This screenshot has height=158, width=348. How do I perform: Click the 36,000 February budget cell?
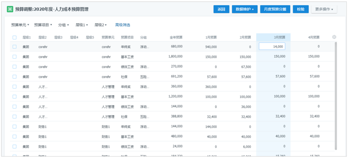coord(247,107)
